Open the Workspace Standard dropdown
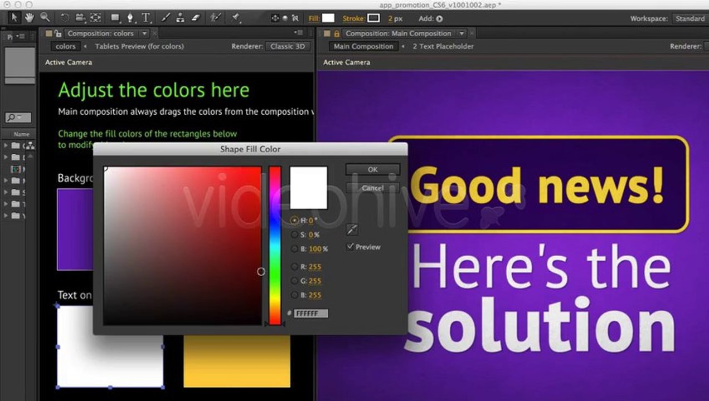The width and height of the screenshot is (709, 401). (689, 18)
